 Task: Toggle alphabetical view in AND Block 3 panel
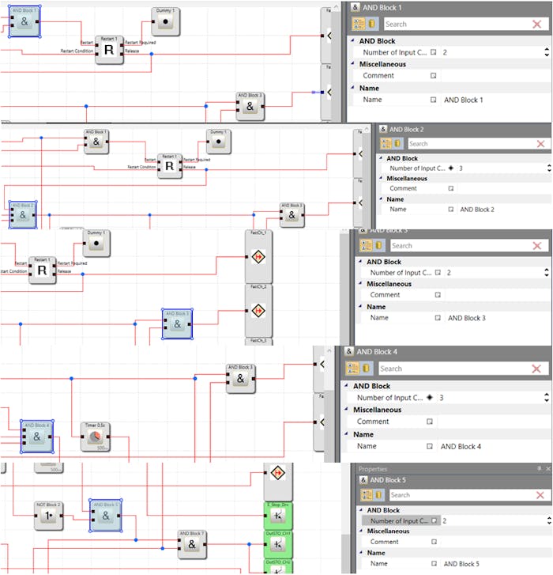coord(378,245)
